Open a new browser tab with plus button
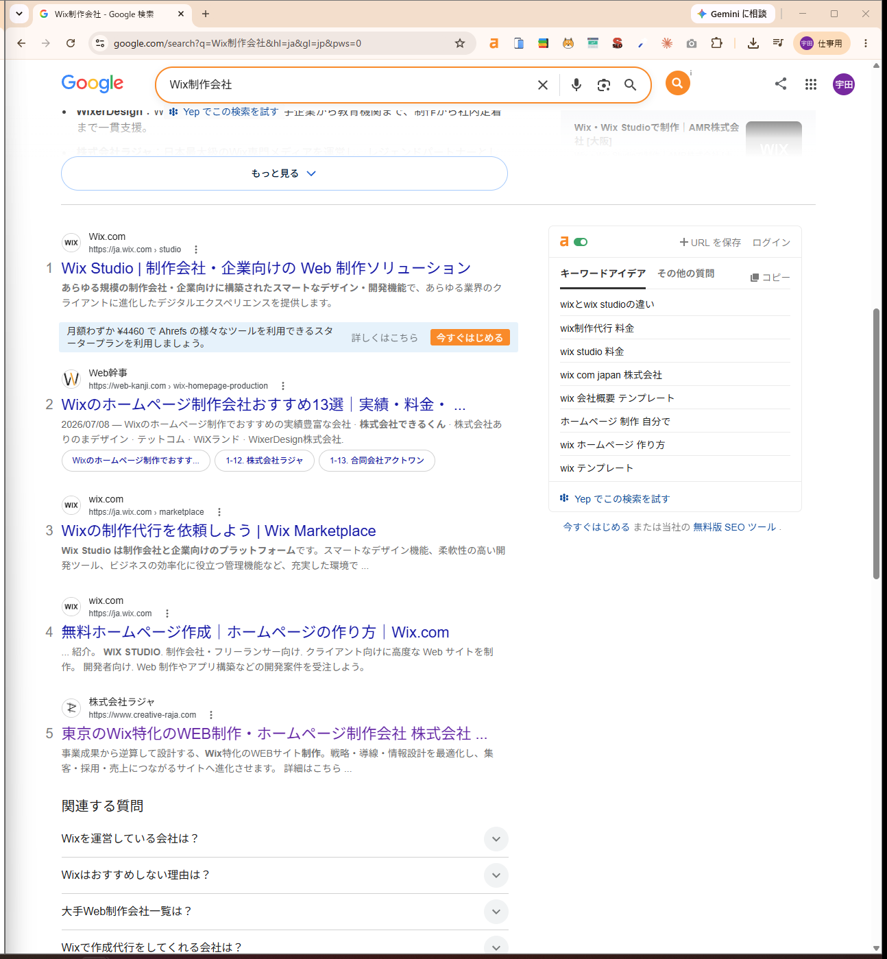The width and height of the screenshot is (887, 959). [206, 14]
